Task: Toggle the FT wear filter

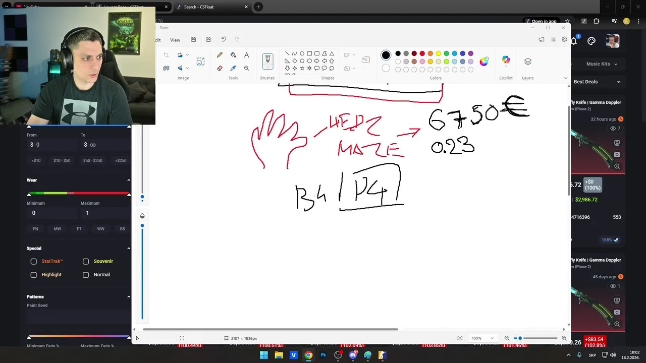Action: [x=79, y=229]
